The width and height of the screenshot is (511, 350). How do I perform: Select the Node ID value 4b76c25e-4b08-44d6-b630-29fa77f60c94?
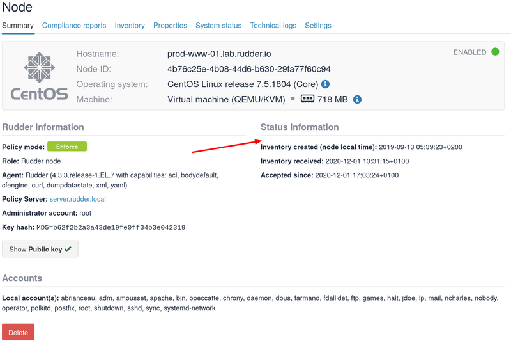[x=249, y=69]
